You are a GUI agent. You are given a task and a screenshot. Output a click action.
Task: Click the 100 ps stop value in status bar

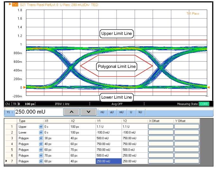coord(30,104)
